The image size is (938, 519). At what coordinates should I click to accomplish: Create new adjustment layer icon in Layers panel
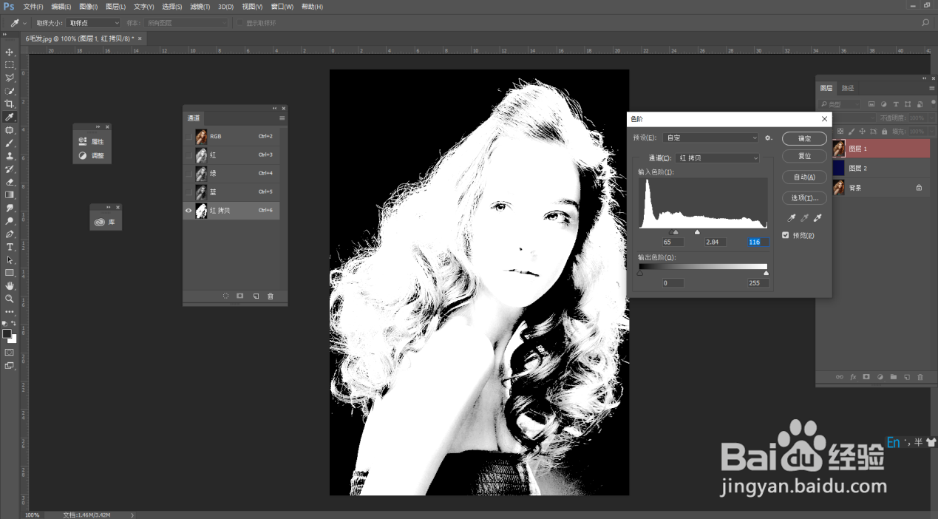(x=880, y=377)
